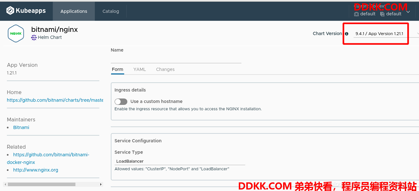The image size is (419, 191).
Task: Click the right scrollbar arrow icon
Action: [x=101, y=184]
